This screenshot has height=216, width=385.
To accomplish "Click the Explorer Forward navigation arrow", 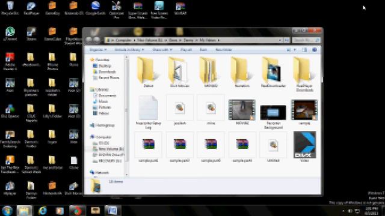I will pos(97,40).
